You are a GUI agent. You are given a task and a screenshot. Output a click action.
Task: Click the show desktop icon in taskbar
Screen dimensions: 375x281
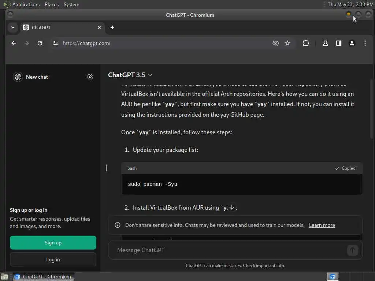pyautogui.click(x=4, y=277)
